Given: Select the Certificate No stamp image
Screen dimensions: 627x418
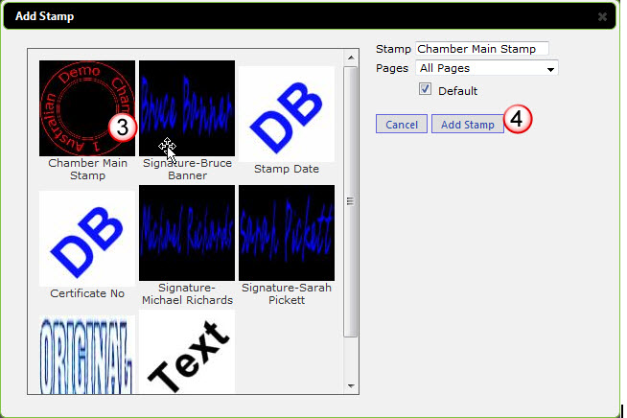Looking at the screenshot, I should tap(86, 237).
